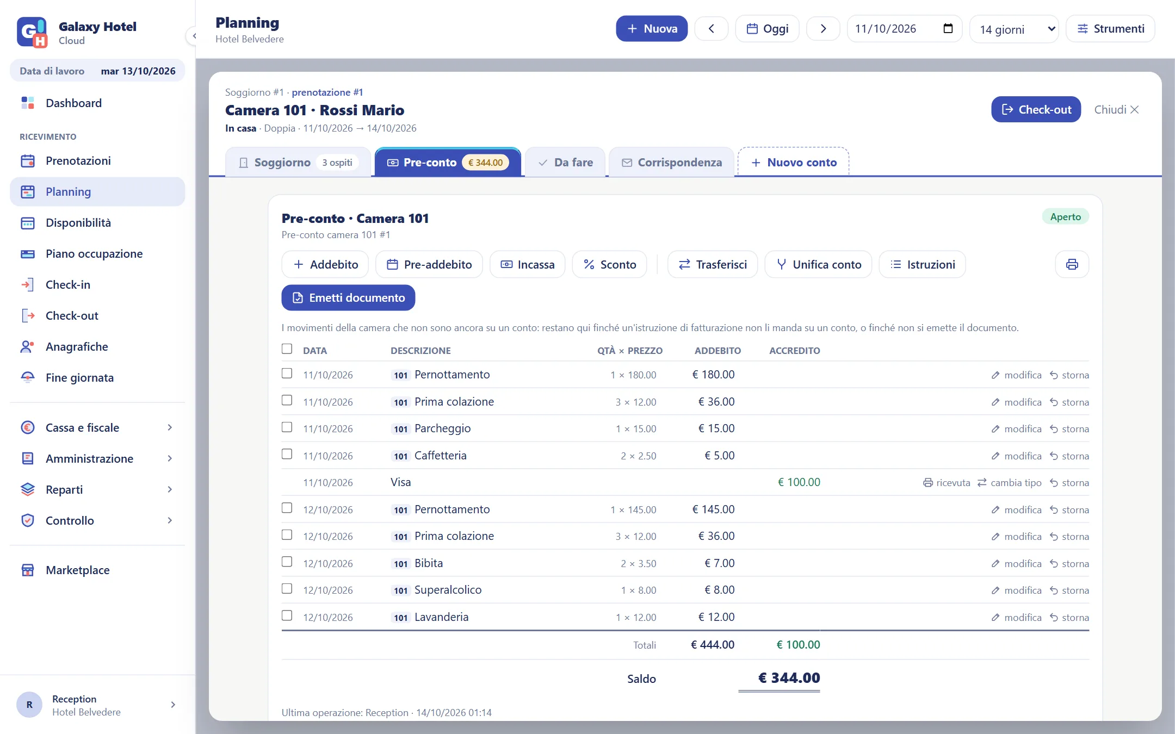The height and width of the screenshot is (734, 1175).
Task: Click the Emetti documento button
Action: (x=348, y=298)
